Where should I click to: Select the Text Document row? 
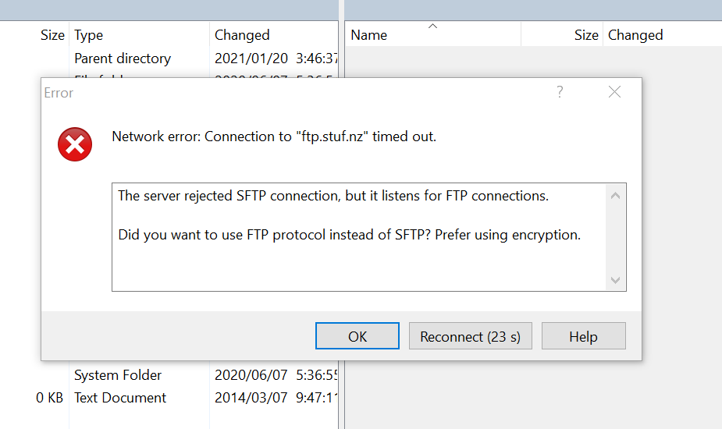point(120,398)
